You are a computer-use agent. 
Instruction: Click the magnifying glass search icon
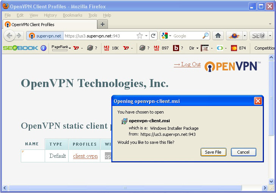205,36
